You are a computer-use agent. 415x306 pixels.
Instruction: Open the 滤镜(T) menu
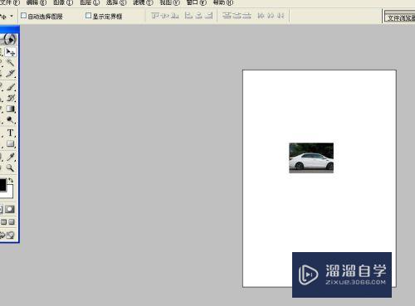click(143, 2)
